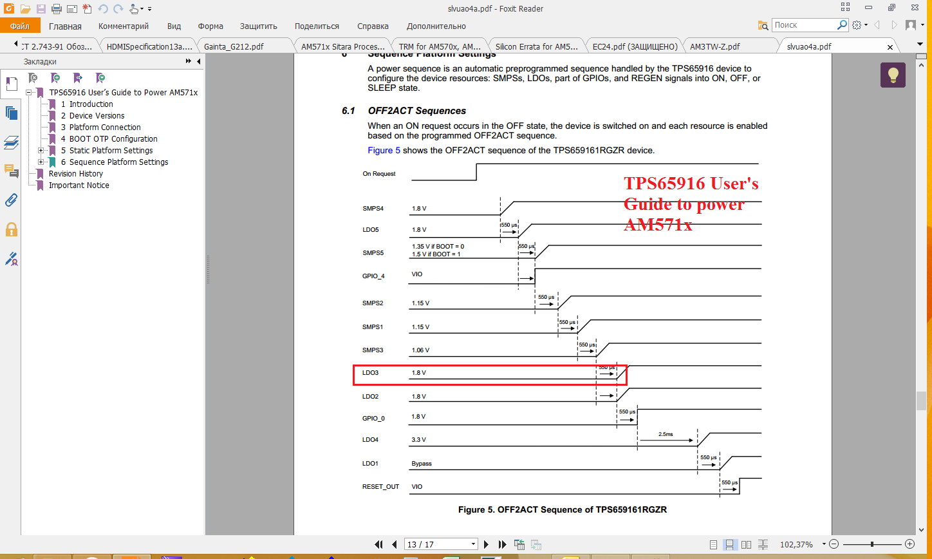The width and height of the screenshot is (932, 559).
Task: Open the Bookmarks panel icon in sidebar
Action: point(11,84)
